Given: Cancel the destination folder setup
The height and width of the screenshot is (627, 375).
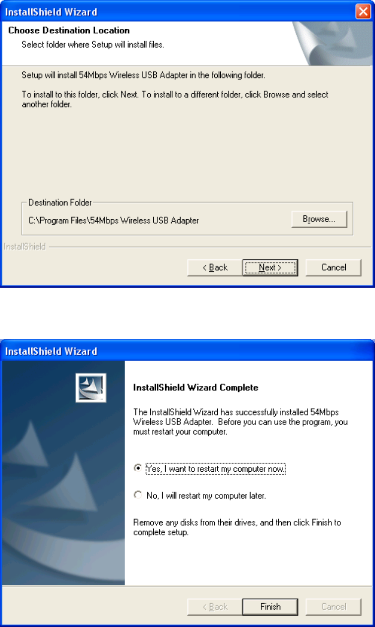Looking at the screenshot, I should coord(333,267).
